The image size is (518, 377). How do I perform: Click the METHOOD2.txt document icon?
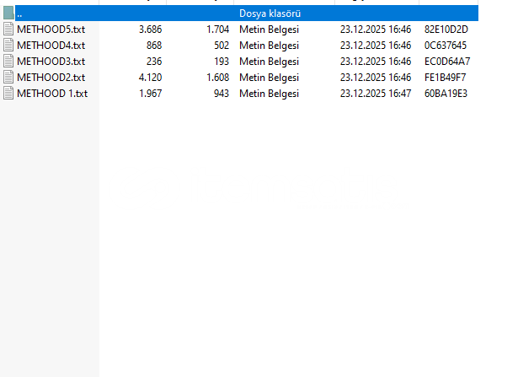click(x=9, y=78)
